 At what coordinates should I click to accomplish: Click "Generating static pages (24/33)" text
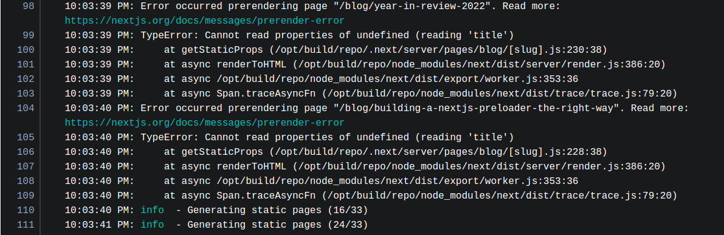[277, 225]
